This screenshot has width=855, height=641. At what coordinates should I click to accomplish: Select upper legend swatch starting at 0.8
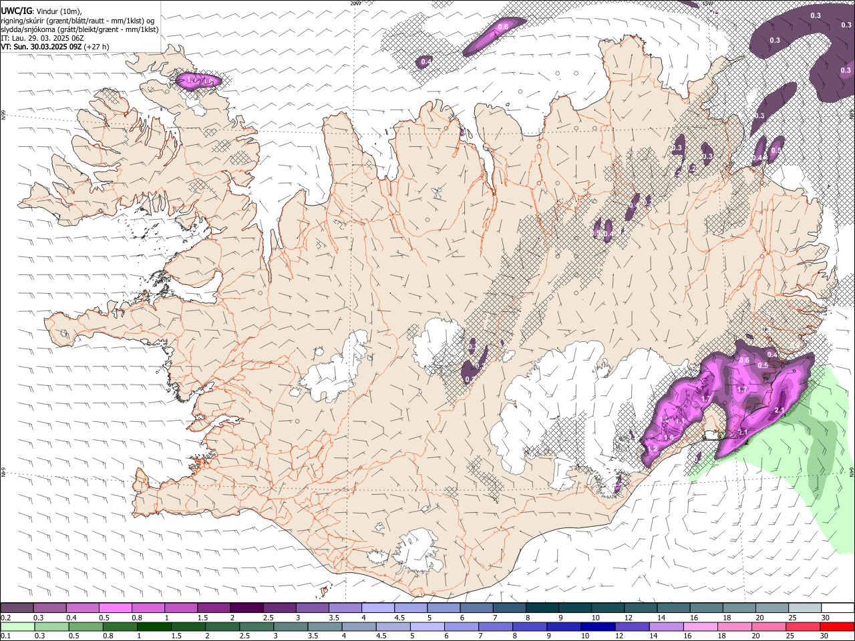pyautogui.click(x=148, y=608)
